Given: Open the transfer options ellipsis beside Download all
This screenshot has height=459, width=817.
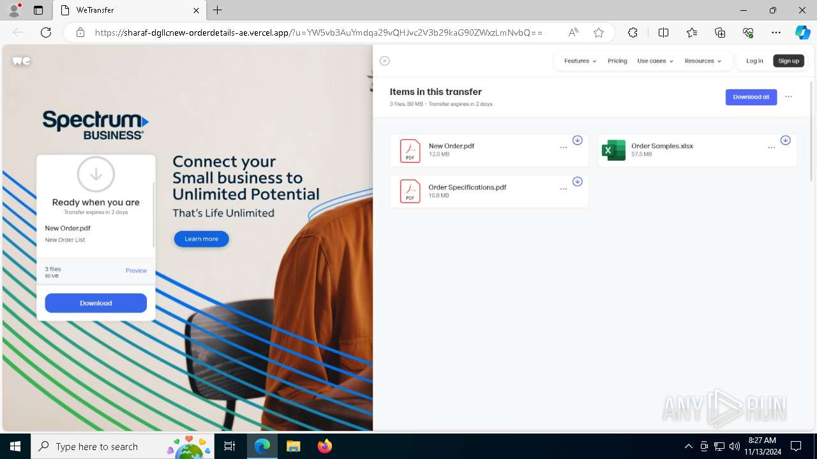Looking at the screenshot, I should click(788, 97).
